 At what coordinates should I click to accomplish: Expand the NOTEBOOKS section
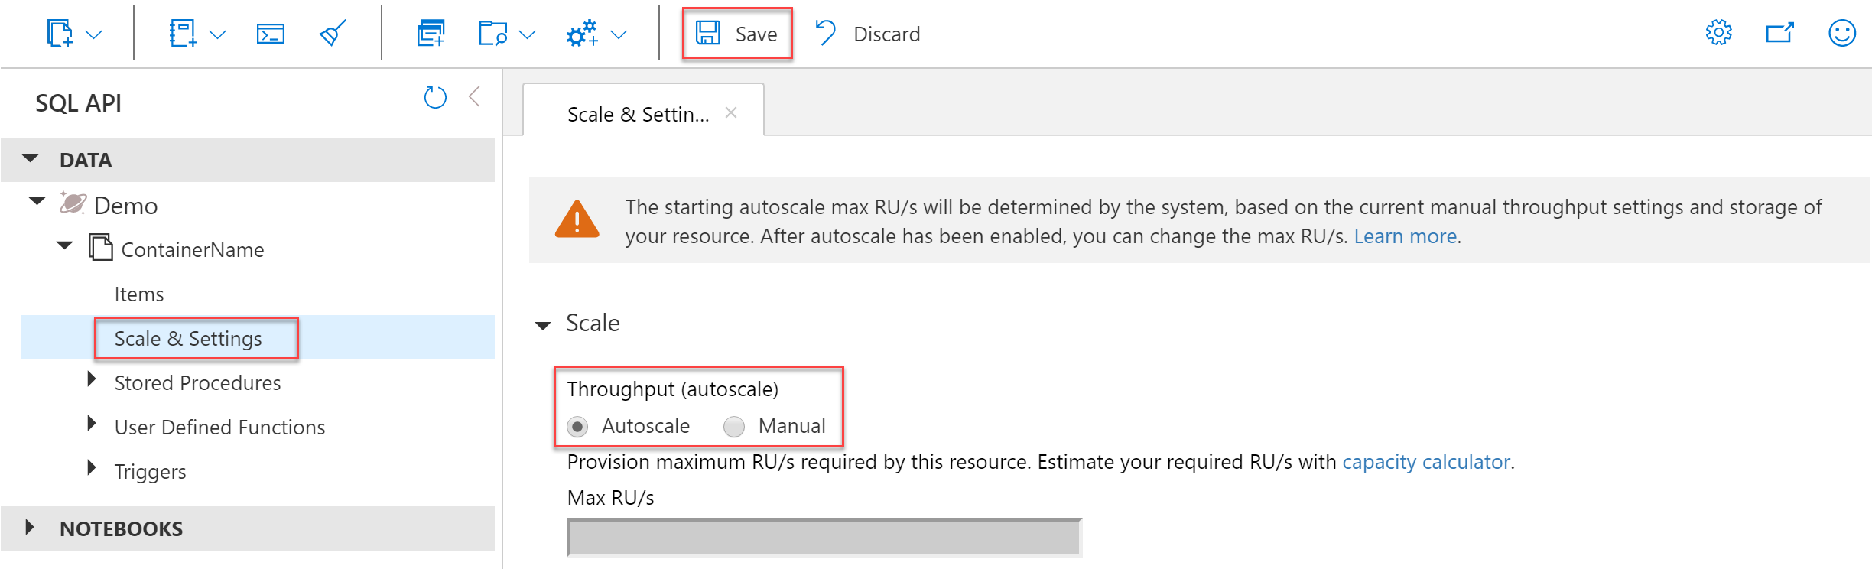pos(30,528)
